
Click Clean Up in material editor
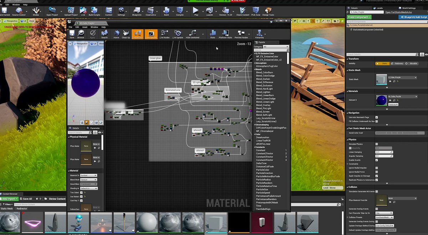coord(126,34)
